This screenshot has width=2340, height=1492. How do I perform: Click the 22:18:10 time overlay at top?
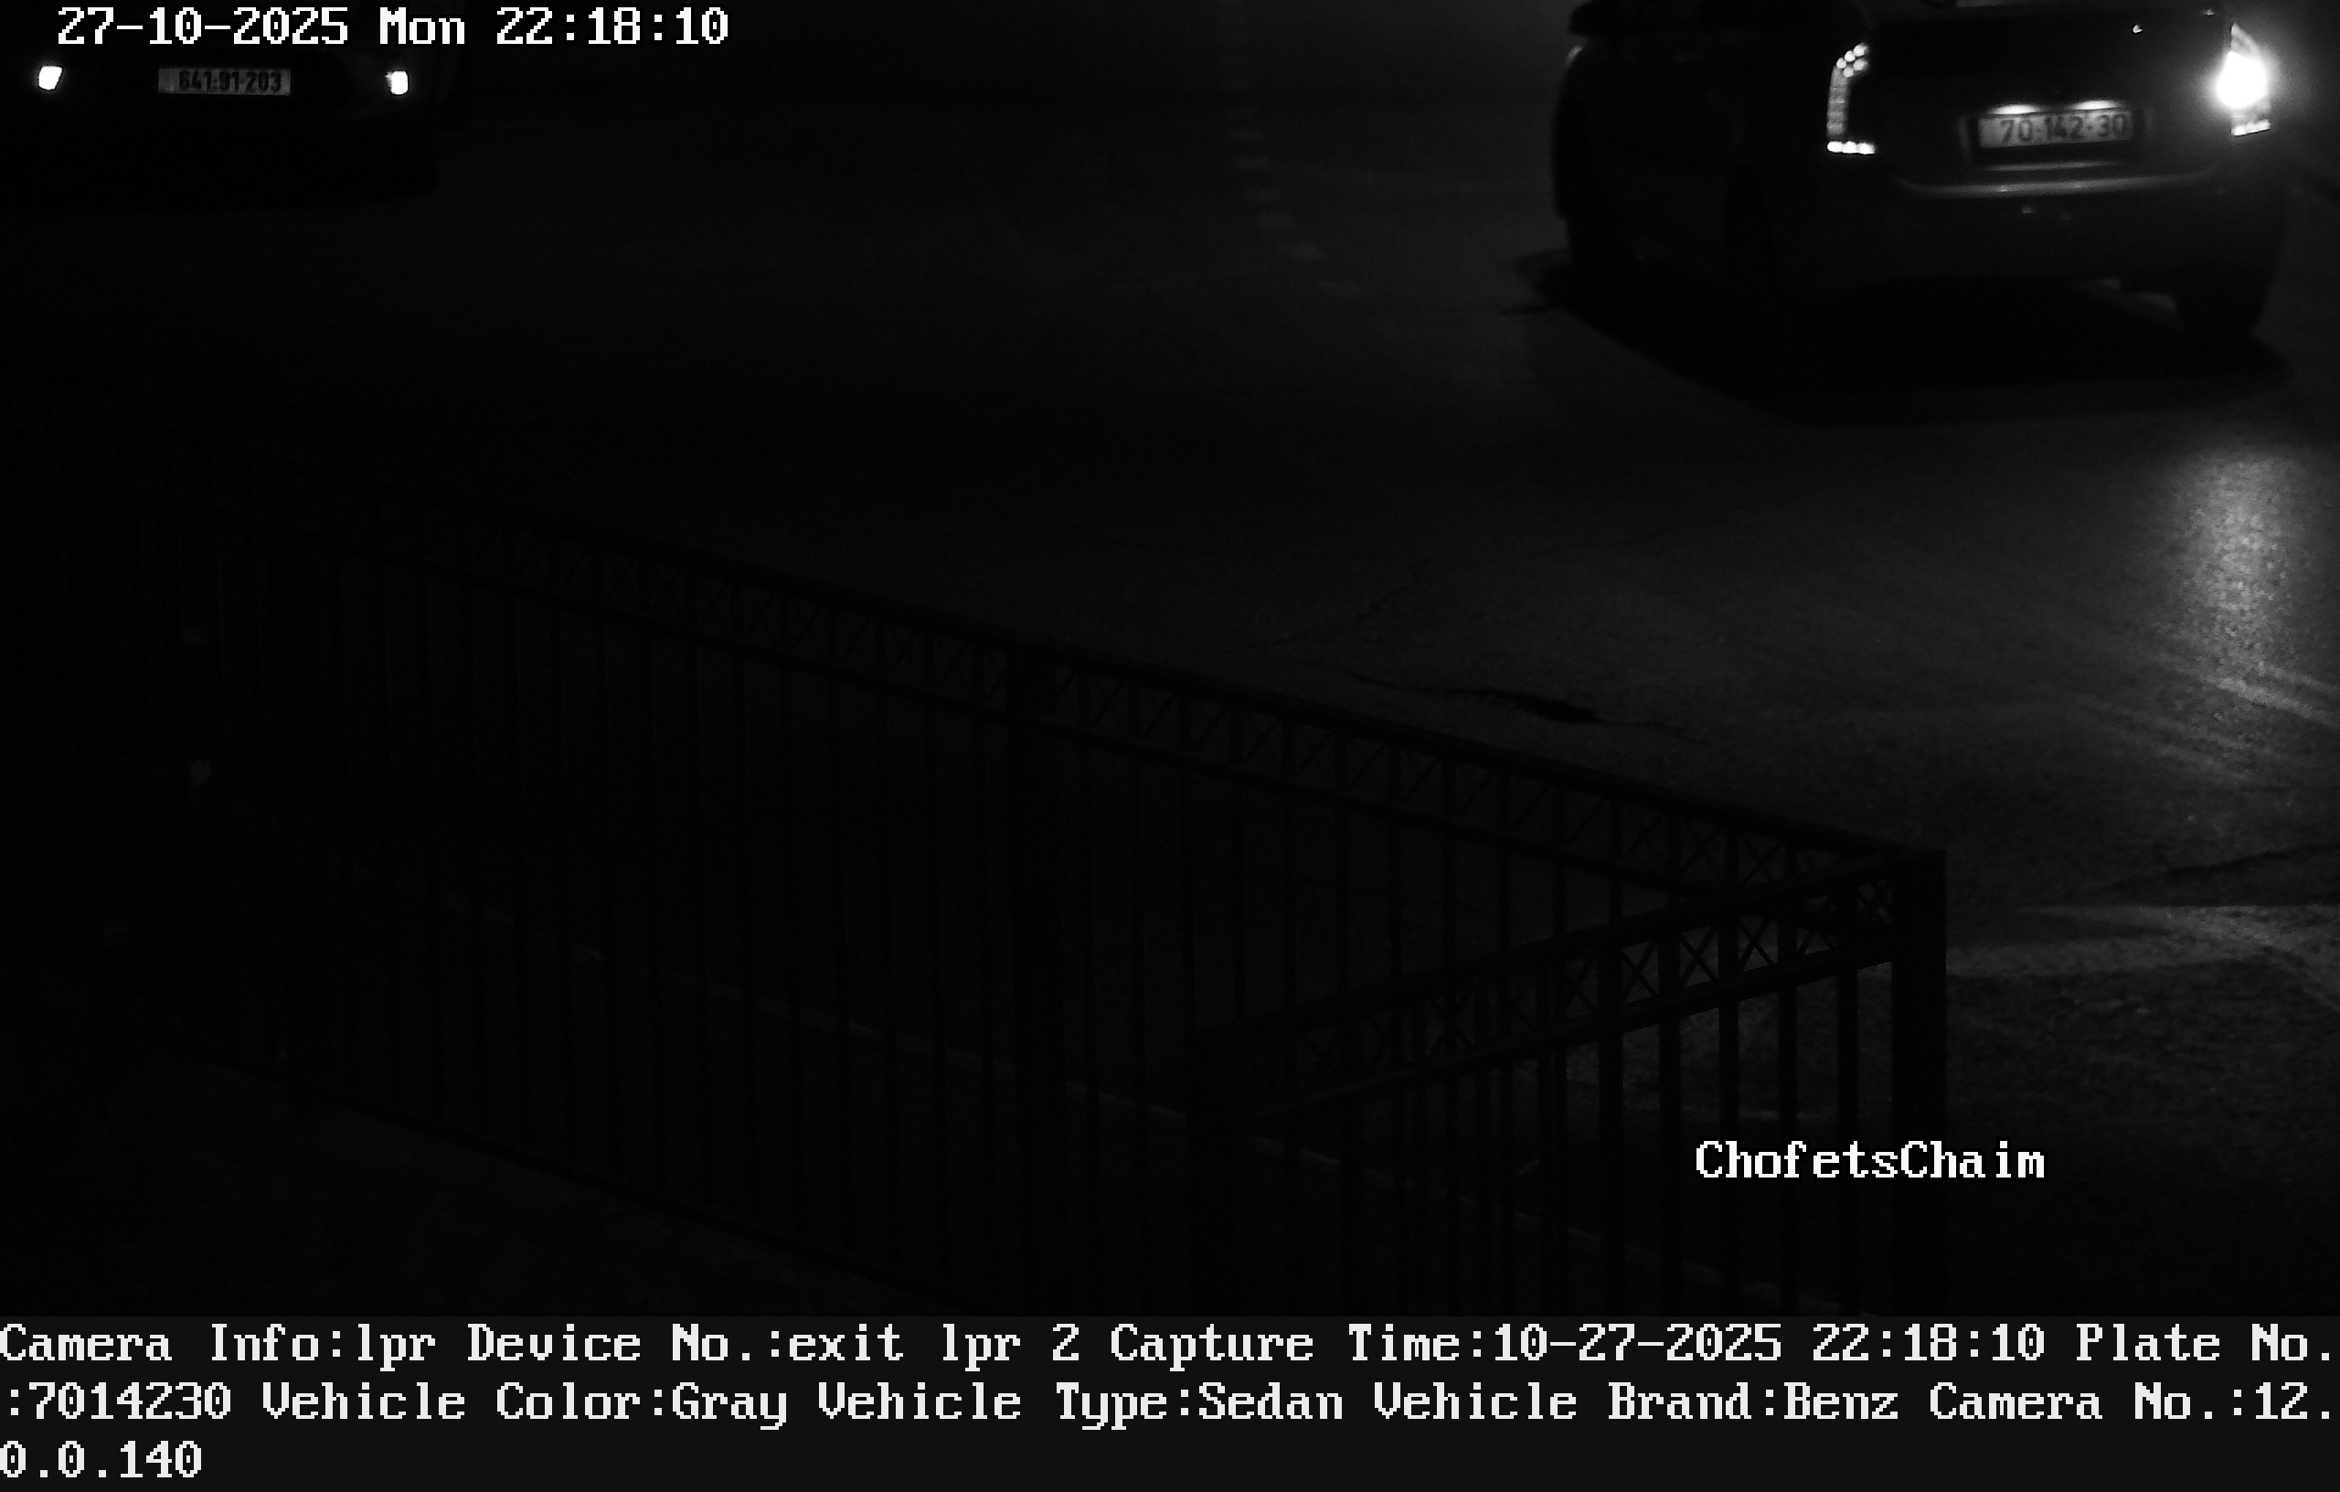tap(612, 27)
